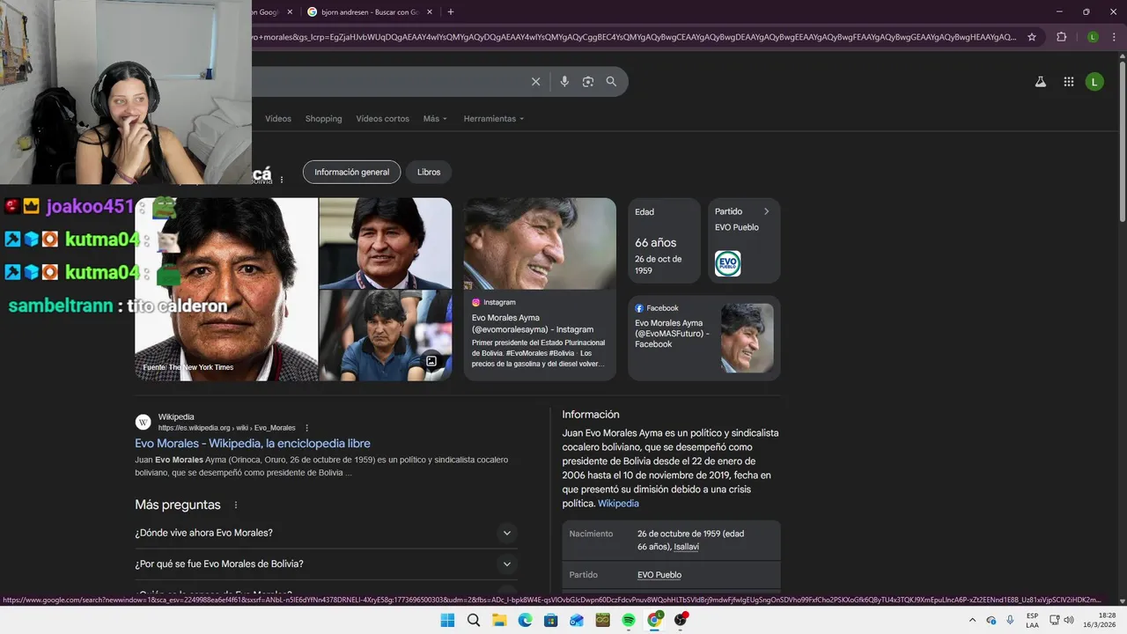Open volume control in system tray
Image resolution: width=1127 pixels, height=634 pixels.
click(1069, 620)
